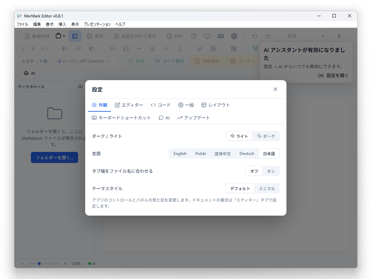Click 設定を開く in the notification
Screen dimensions: 372x279
click(337, 75)
